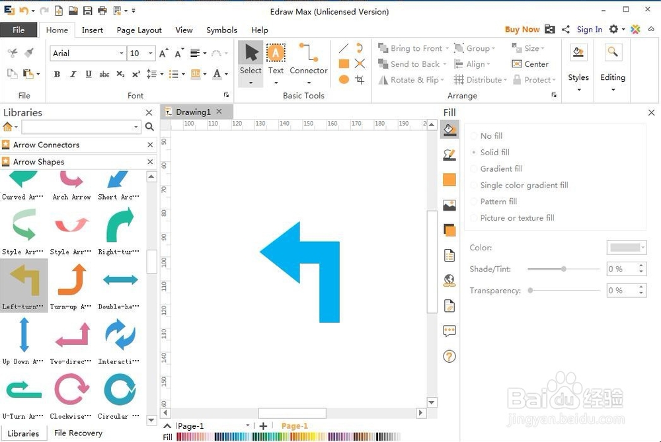Open the Shadow panel icon
The width and height of the screenshot is (661, 442).
pyautogui.click(x=449, y=231)
